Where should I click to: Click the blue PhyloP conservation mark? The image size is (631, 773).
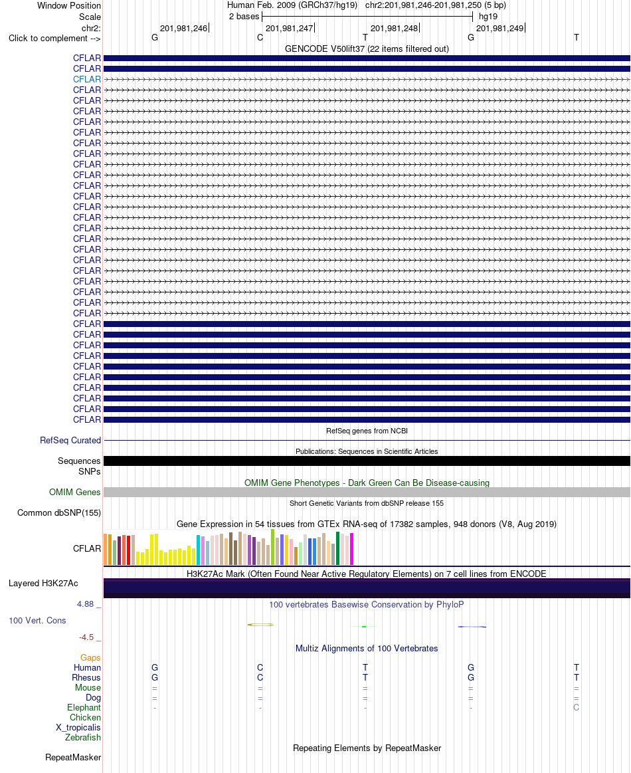tap(472, 627)
